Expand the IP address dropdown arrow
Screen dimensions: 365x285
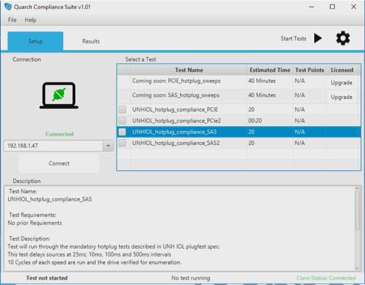(x=108, y=146)
